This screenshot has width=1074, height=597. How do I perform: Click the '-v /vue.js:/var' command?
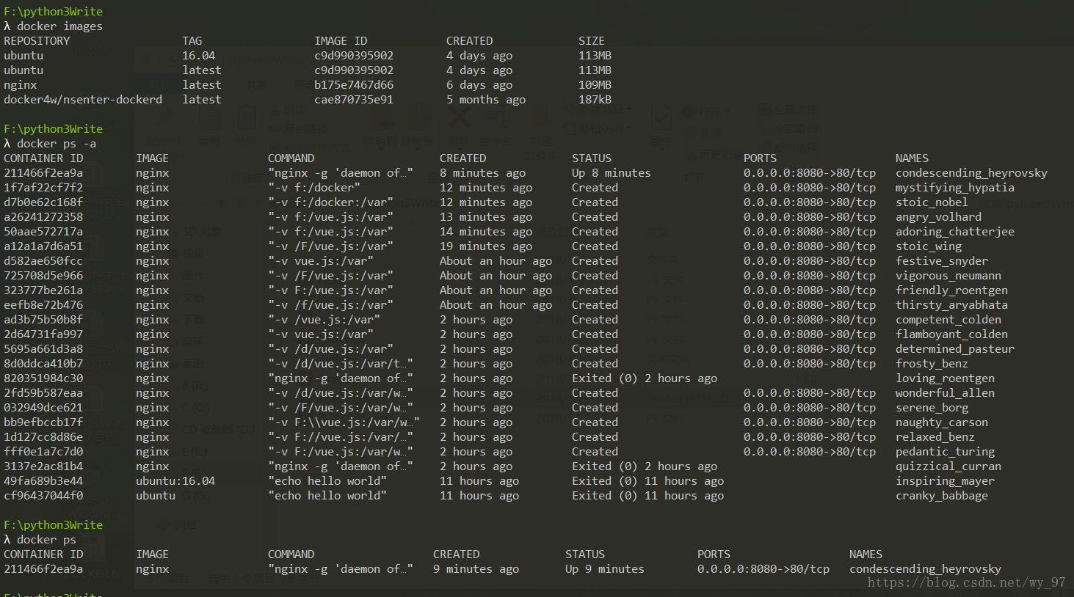[x=324, y=320]
